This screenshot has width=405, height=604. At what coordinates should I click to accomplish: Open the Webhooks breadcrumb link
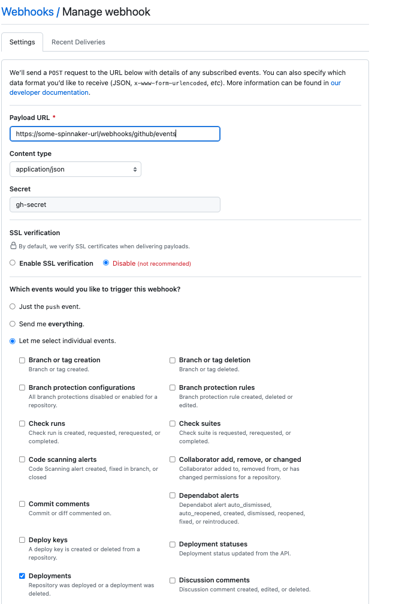(28, 11)
